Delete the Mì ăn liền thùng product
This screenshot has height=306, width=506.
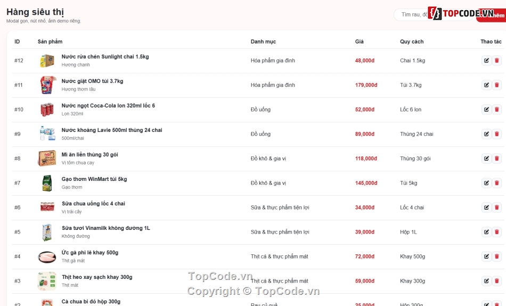(496, 158)
